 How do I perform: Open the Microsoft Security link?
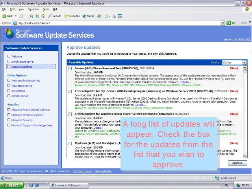pos(22,120)
